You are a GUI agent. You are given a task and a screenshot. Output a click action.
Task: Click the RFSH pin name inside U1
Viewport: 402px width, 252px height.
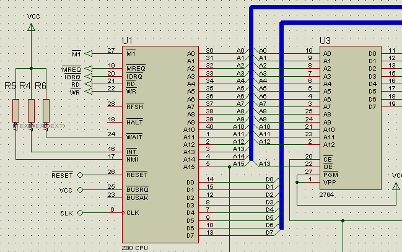(135, 106)
